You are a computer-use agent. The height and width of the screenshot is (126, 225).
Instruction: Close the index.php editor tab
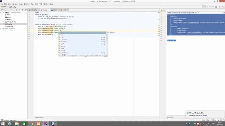pyautogui.click(x=38, y=10)
